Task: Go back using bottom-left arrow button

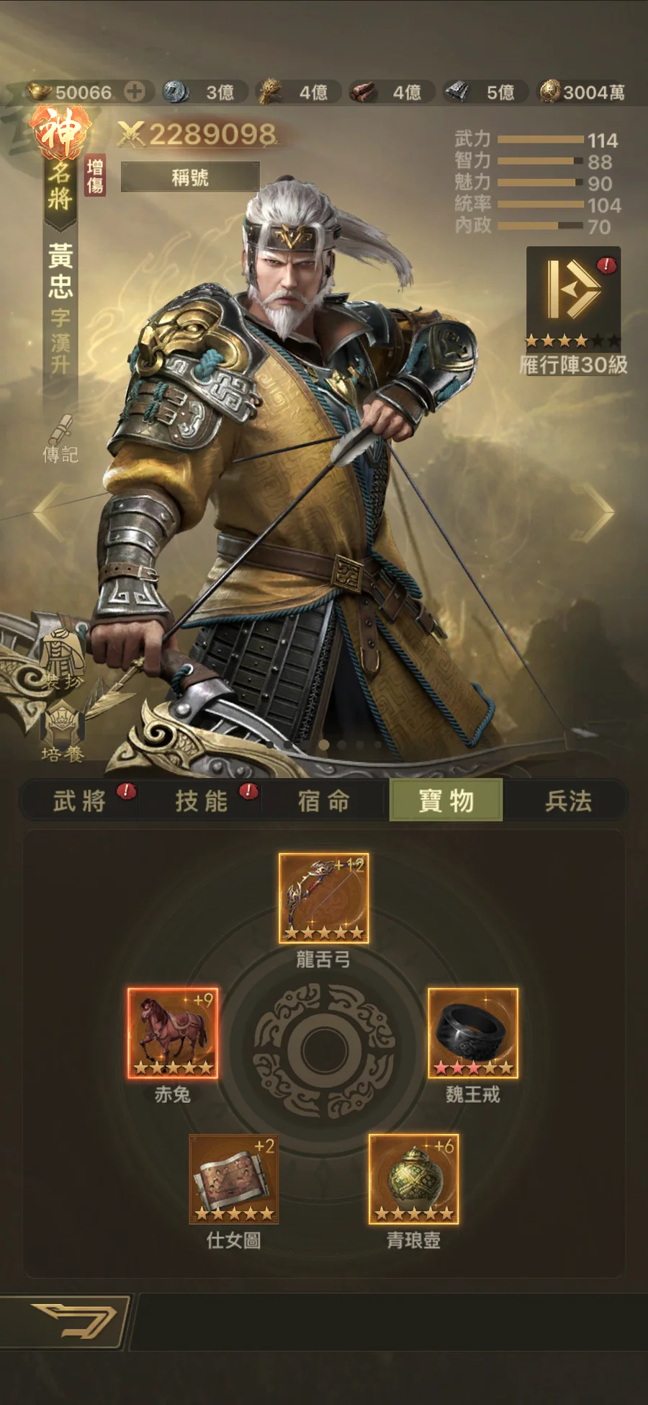Action: tap(66, 1322)
